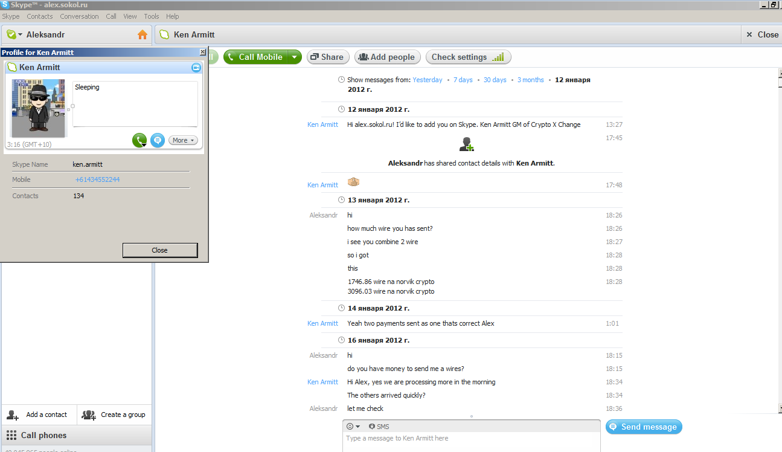Screen dimensions: 782x452
Task: Click the presence icon in the profile popup header
Action: pyautogui.click(x=11, y=68)
